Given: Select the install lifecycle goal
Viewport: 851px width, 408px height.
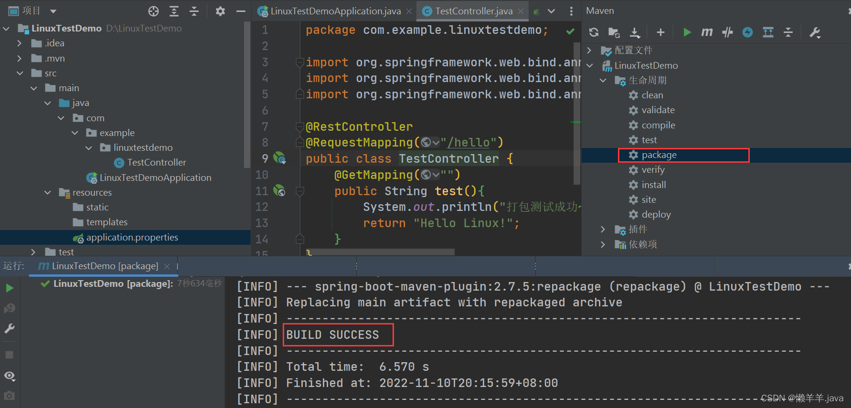Looking at the screenshot, I should pyautogui.click(x=653, y=185).
